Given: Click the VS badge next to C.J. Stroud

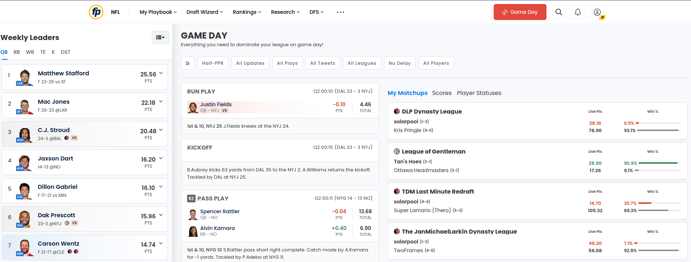Looking at the screenshot, I should coord(74,138).
